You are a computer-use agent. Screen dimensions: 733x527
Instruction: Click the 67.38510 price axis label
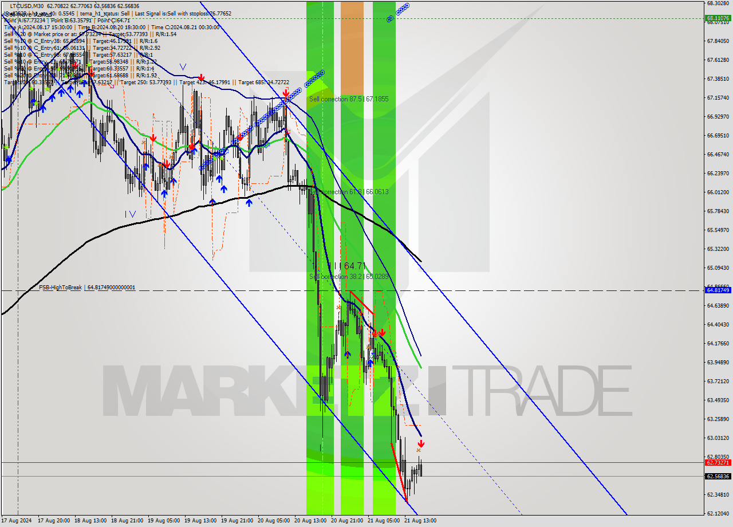click(718, 79)
